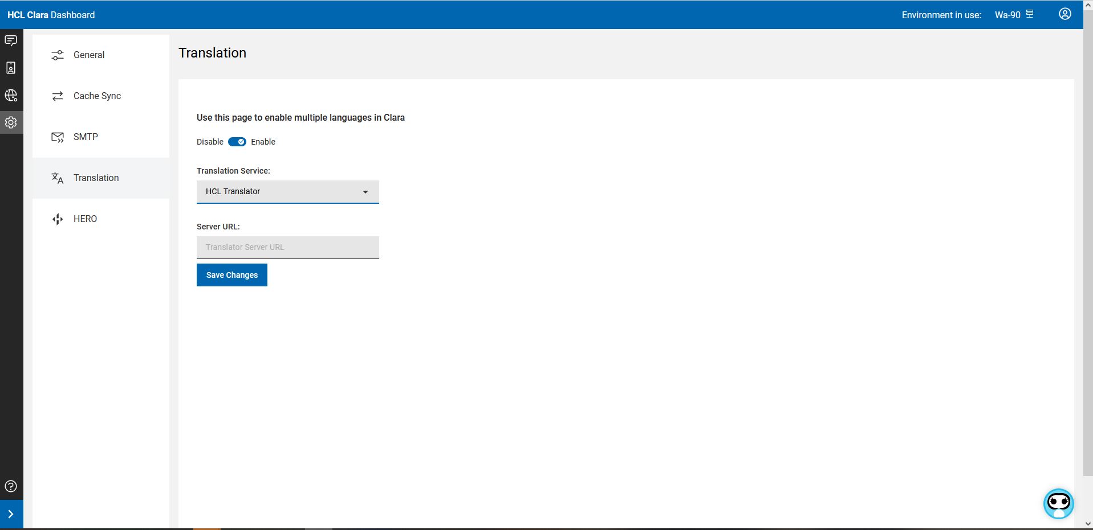Open the Translation Service dropdown

tap(288, 192)
